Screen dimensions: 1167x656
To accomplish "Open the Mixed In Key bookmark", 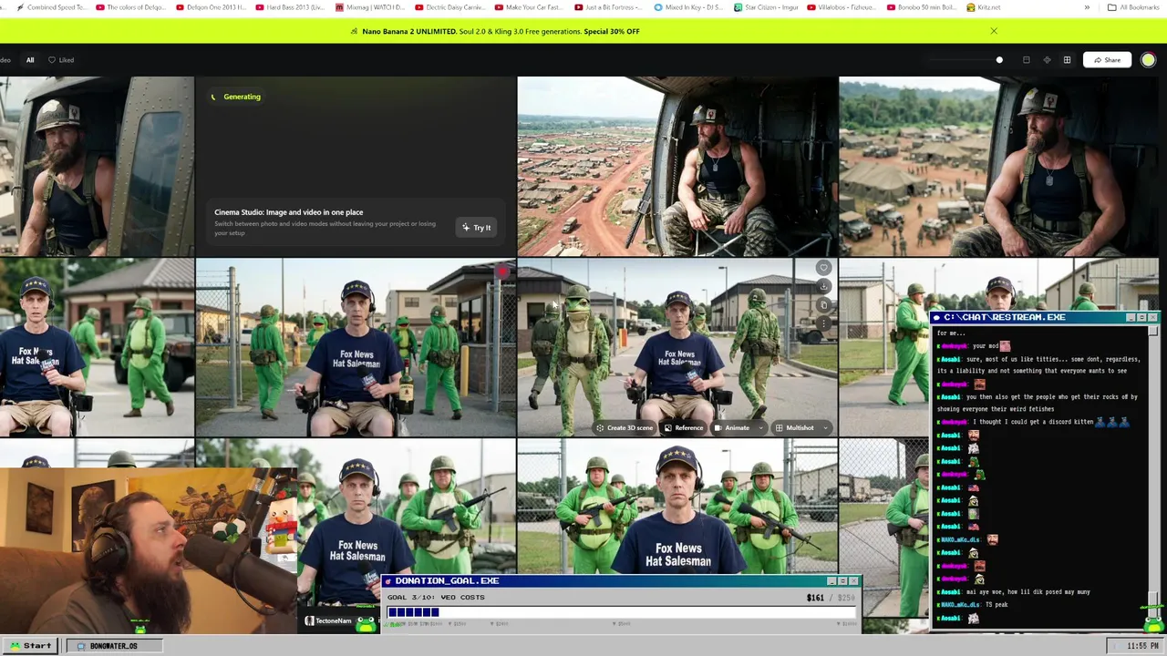I will 688,7.
